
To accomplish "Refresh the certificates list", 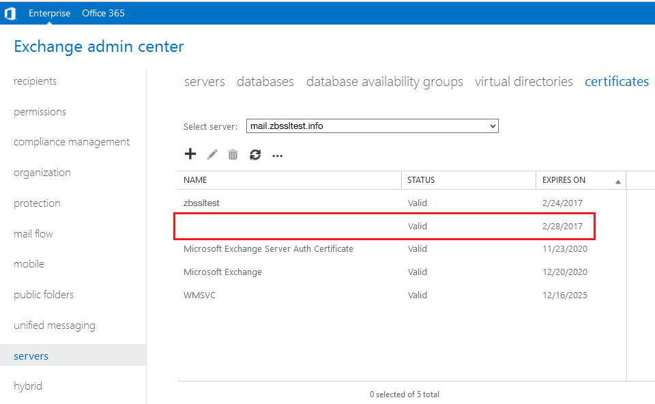I will tap(255, 155).
